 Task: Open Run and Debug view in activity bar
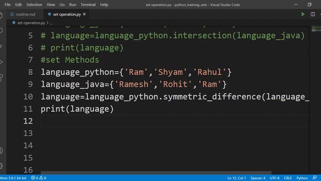click(1, 62)
